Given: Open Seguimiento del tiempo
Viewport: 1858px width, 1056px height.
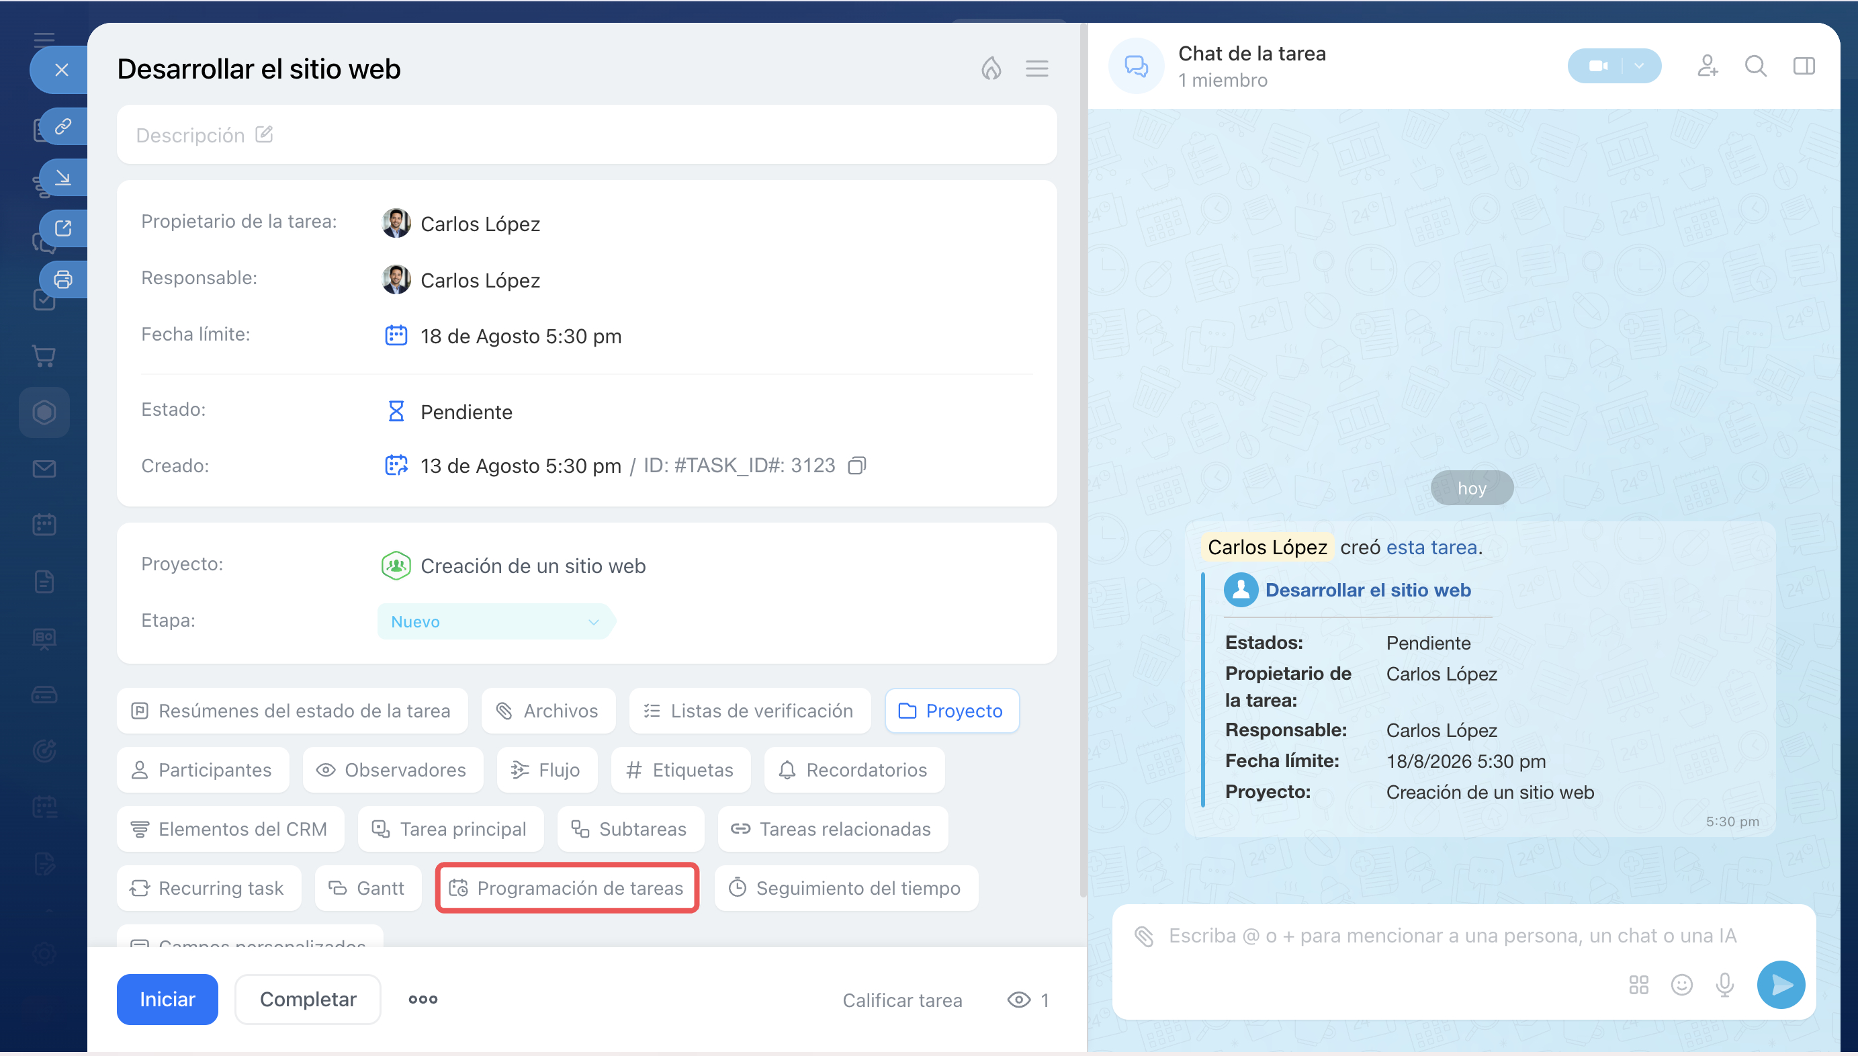Looking at the screenshot, I should (x=846, y=888).
